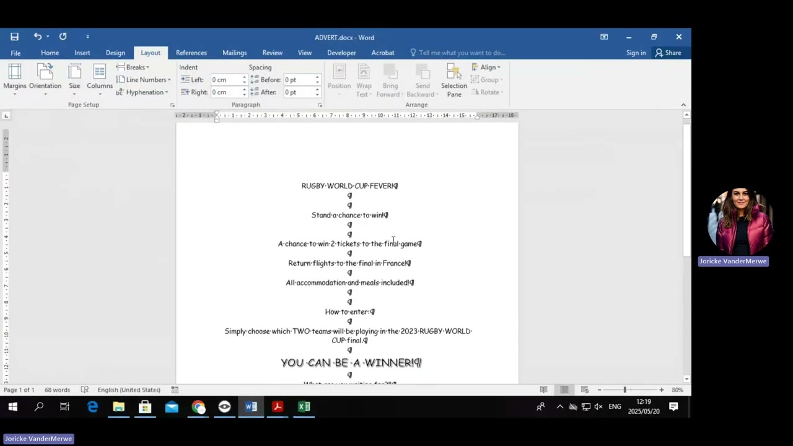Click the zoom out minus button

coord(599,390)
